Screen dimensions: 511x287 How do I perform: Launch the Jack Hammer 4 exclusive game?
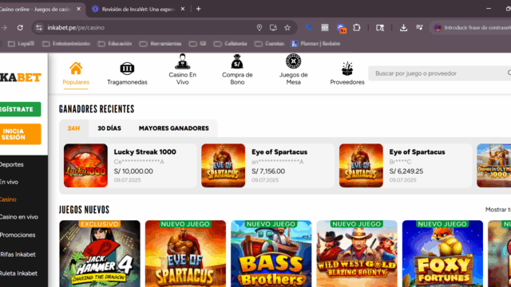100,254
